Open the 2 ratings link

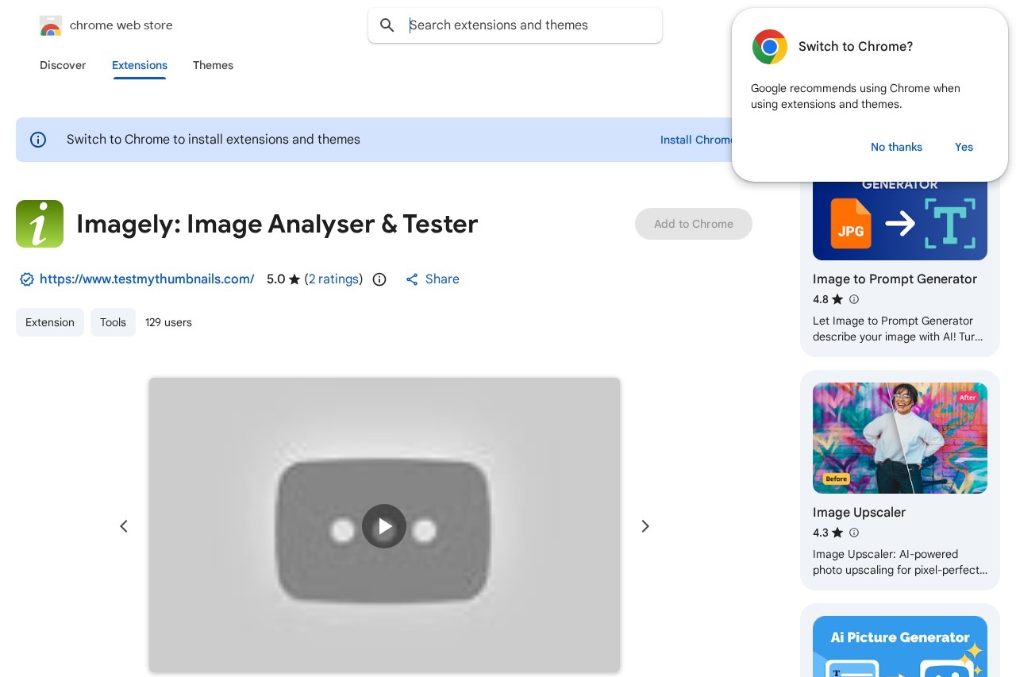(x=333, y=279)
